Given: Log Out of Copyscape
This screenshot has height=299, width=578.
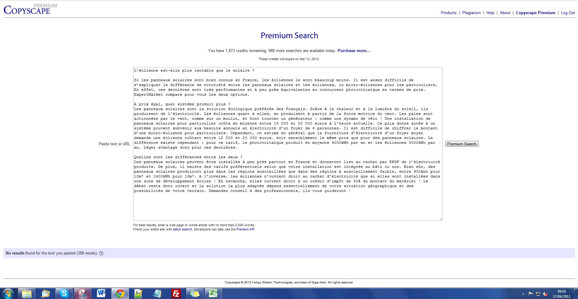Looking at the screenshot, I should click(568, 13).
